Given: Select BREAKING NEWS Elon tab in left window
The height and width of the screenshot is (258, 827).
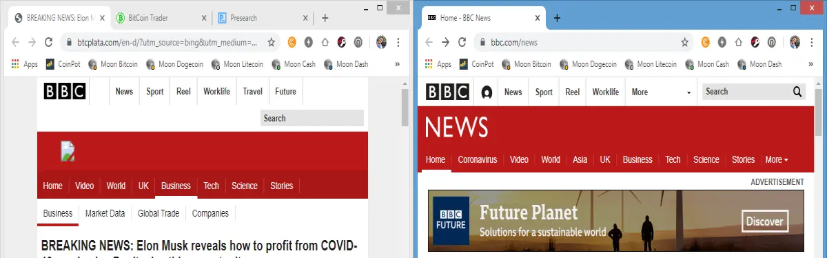Looking at the screenshot, I should tap(58, 18).
